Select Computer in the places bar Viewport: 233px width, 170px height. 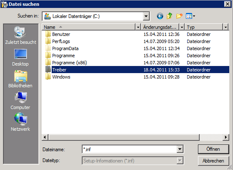pos(20,101)
